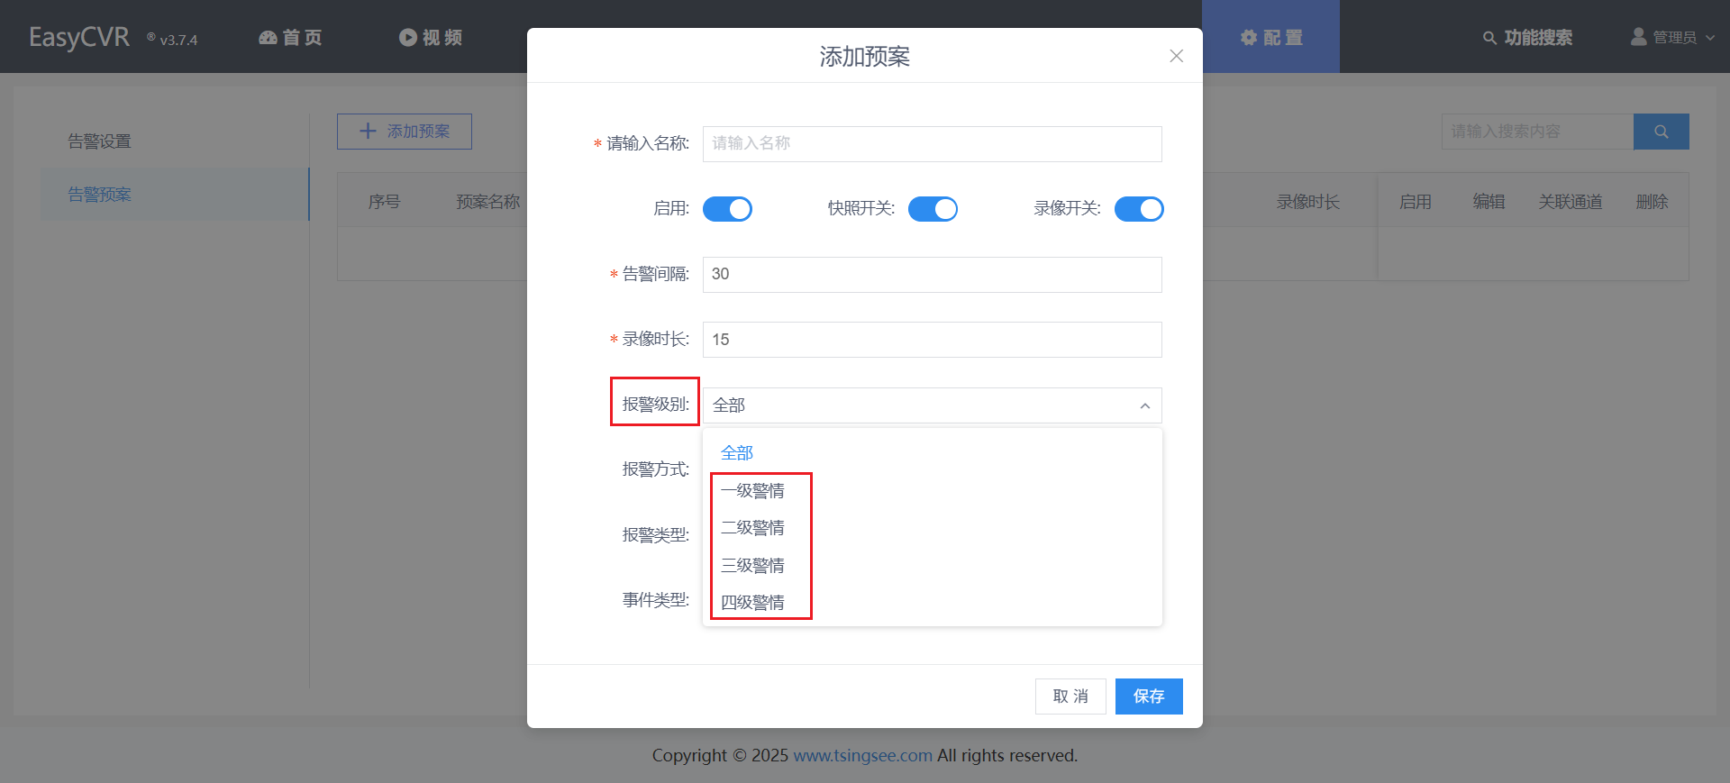Click the 保存 button
The width and height of the screenshot is (1730, 783).
1149,697
